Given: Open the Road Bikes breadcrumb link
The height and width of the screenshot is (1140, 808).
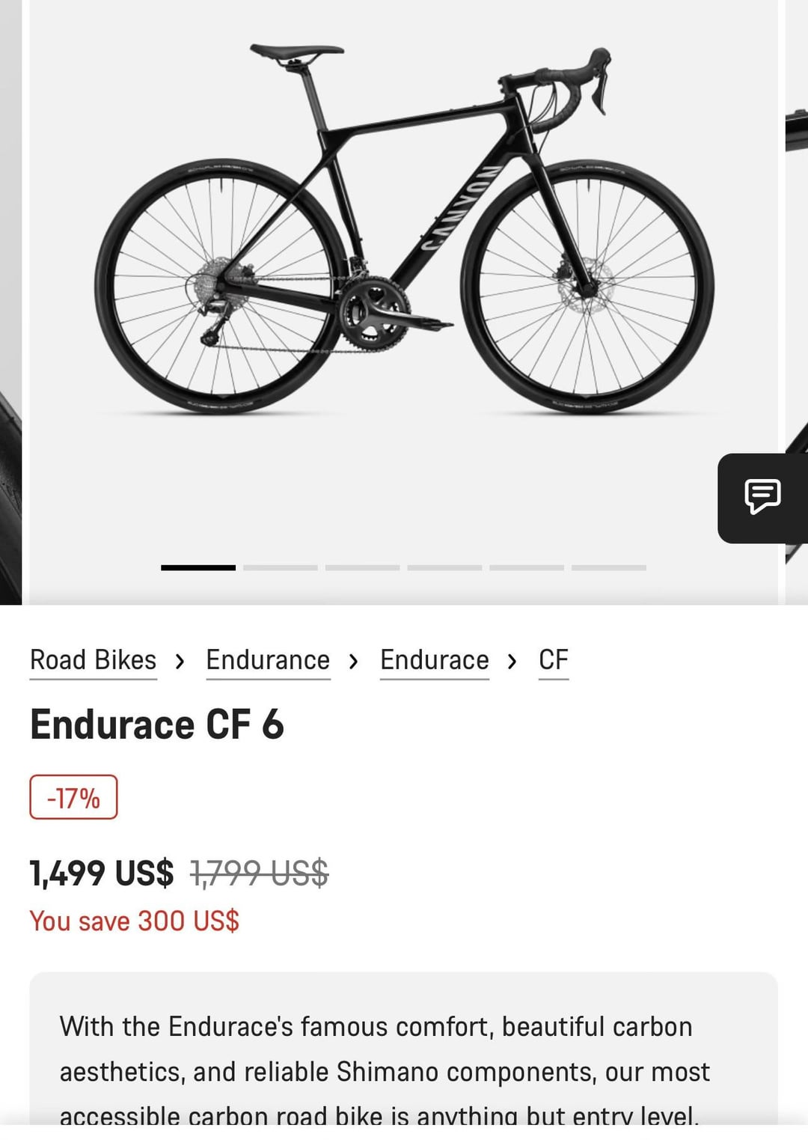Looking at the screenshot, I should point(94,660).
